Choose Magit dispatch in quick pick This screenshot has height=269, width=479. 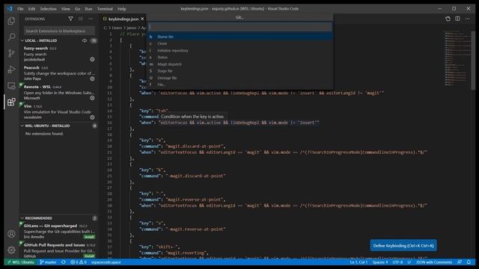[239, 64]
